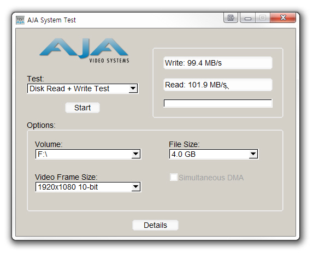The width and height of the screenshot is (313, 253).
Task: Click the test progress bar
Action: (218, 103)
